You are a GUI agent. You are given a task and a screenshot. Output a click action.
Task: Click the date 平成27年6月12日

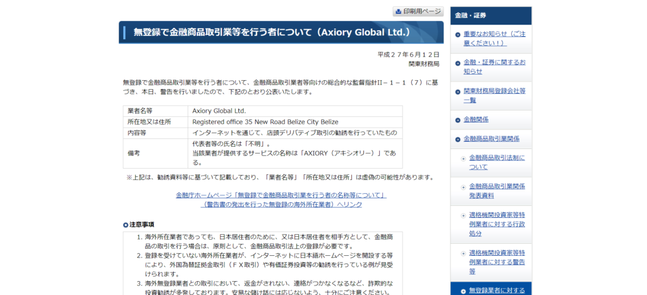coord(409,54)
